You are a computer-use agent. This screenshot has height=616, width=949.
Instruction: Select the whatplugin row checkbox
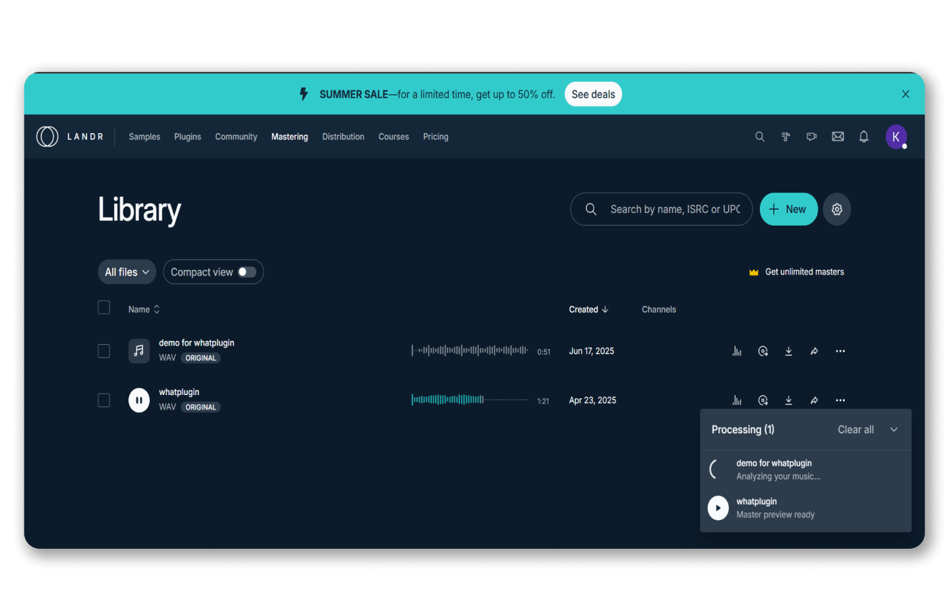tap(104, 400)
